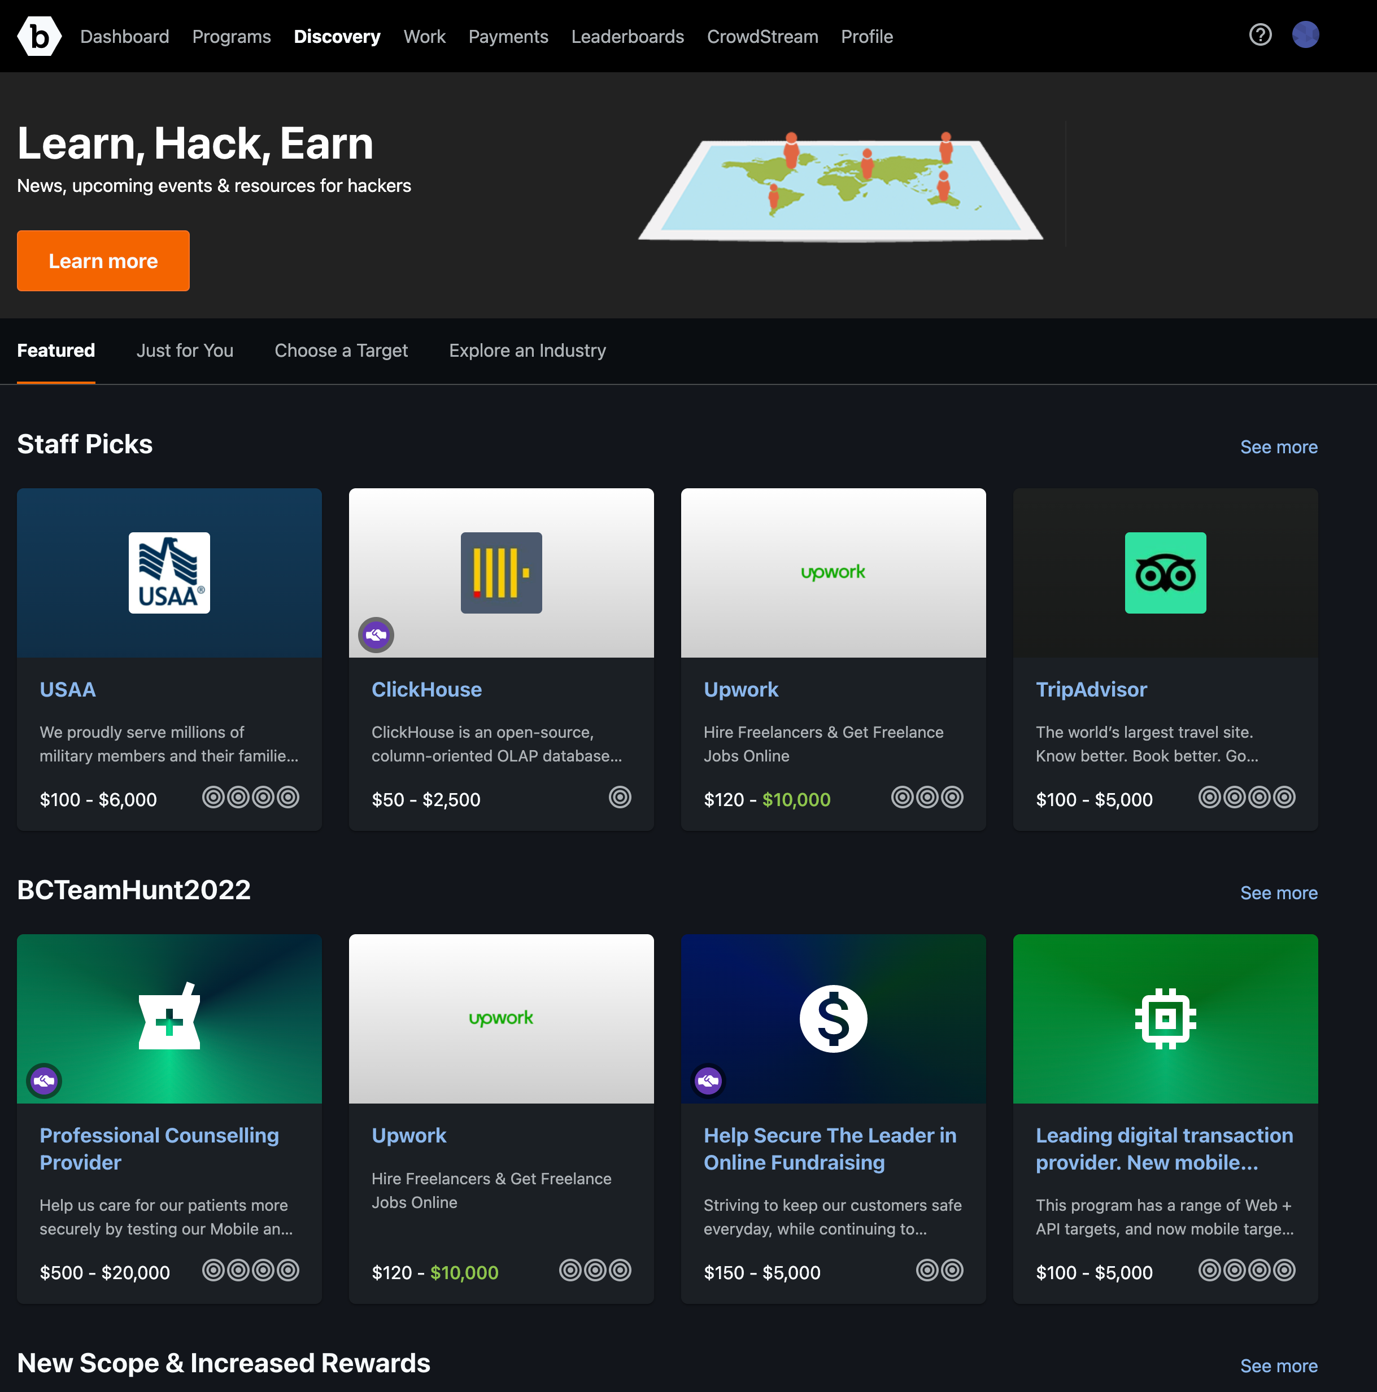The image size is (1377, 1392).
Task: Click target icons on TripAdvisor card
Action: click(1247, 797)
